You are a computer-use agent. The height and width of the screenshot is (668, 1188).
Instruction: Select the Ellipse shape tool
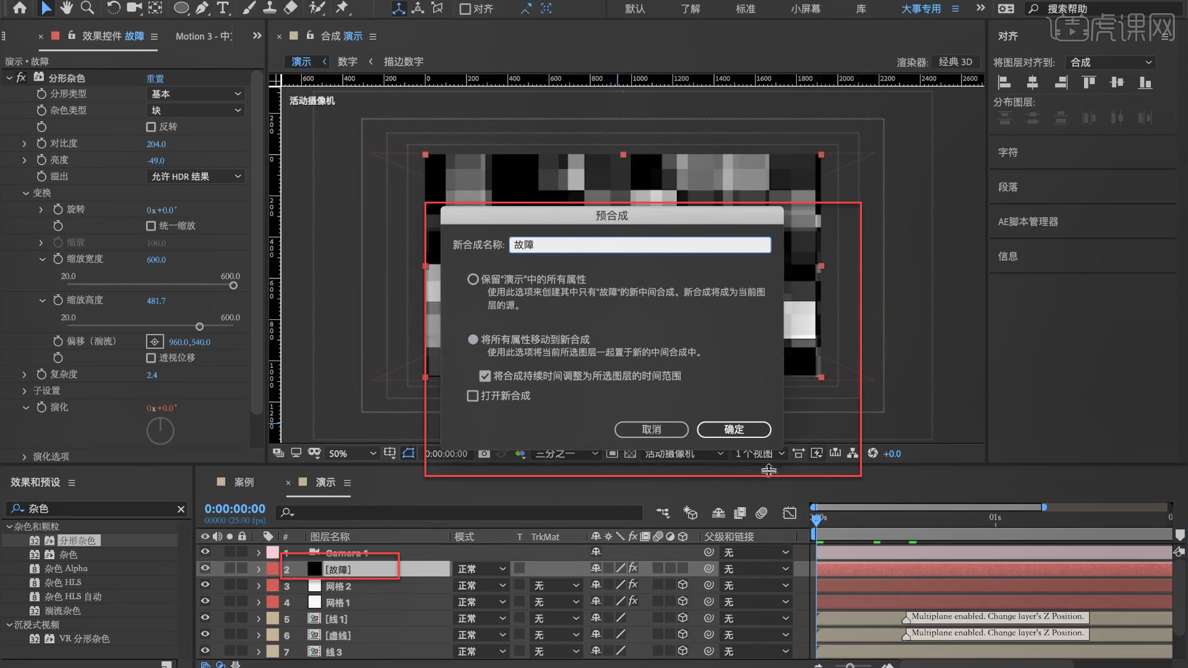coord(181,8)
